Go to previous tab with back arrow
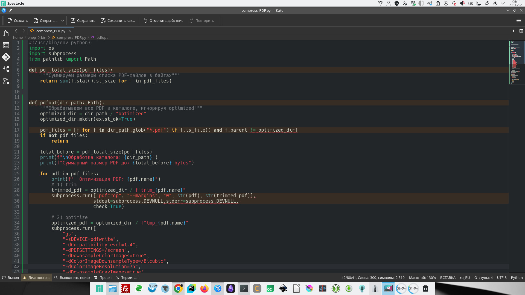The width and height of the screenshot is (525, 295). [x=16, y=31]
